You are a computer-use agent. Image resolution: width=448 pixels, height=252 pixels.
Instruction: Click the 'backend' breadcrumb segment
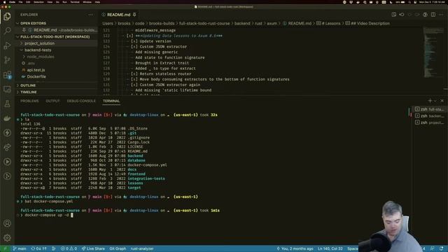point(242,23)
